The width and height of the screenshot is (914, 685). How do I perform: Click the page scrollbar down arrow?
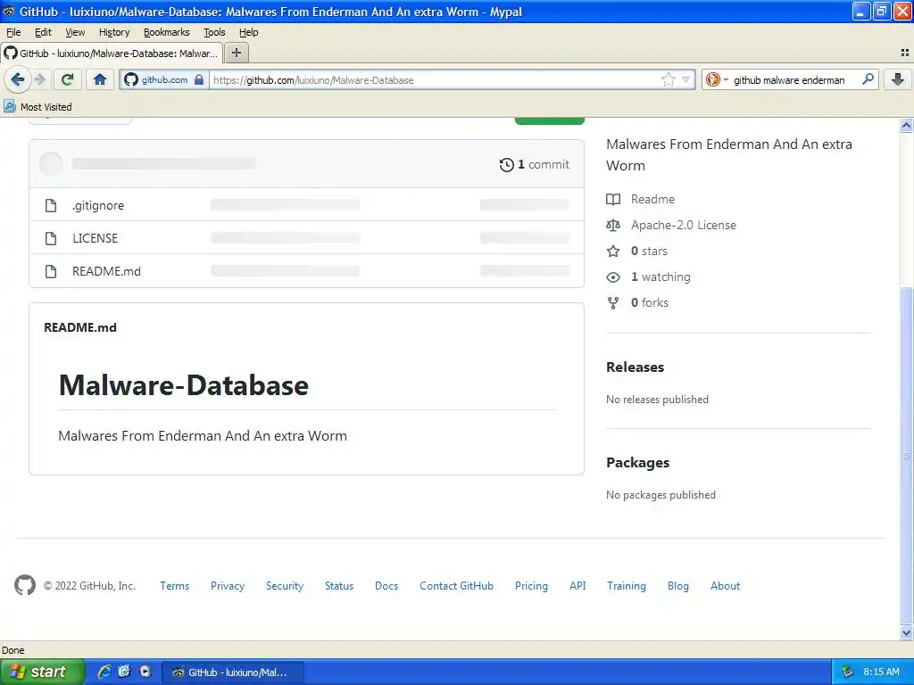(906, 632)
